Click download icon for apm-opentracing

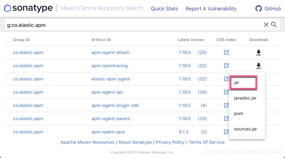tap(259, 66)
